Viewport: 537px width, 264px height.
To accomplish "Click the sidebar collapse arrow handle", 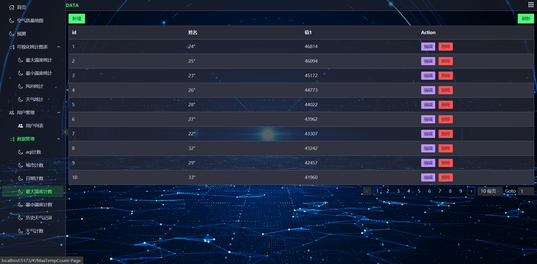I will (66, 132).
